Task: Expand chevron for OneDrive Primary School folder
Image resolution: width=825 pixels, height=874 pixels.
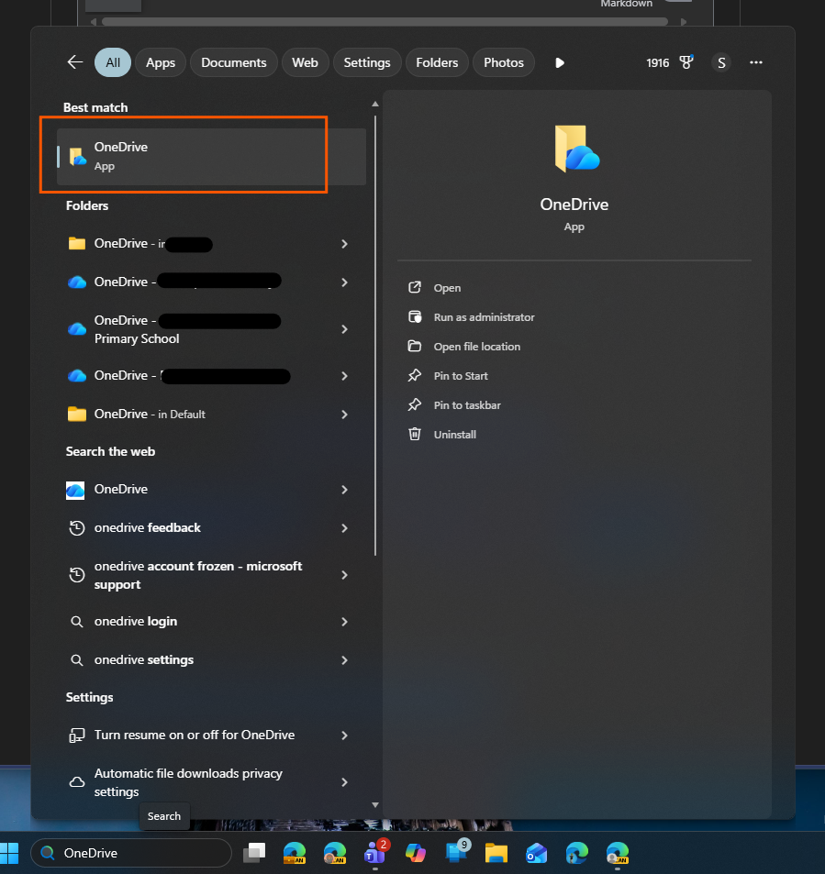Action: [x=345, y=329]
